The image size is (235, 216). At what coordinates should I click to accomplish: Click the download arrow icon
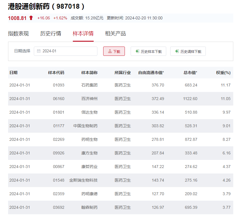(x=110, y=51)
